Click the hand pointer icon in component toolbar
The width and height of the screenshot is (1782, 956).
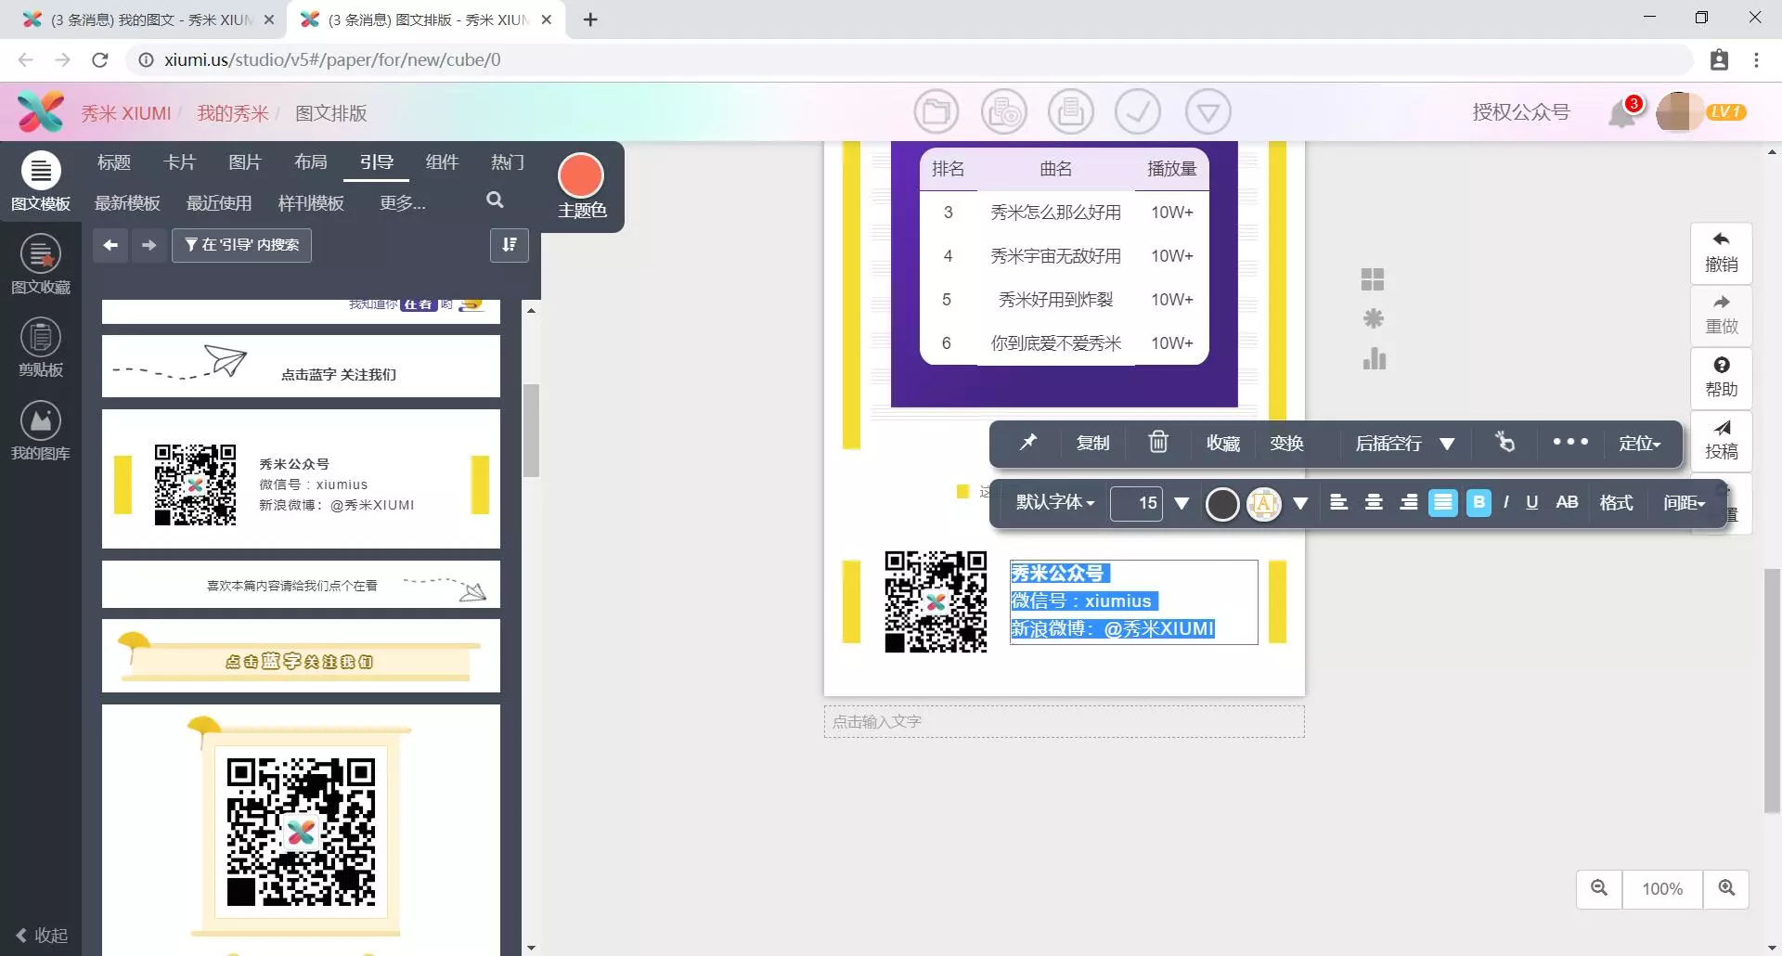(x=1504, y=443)
